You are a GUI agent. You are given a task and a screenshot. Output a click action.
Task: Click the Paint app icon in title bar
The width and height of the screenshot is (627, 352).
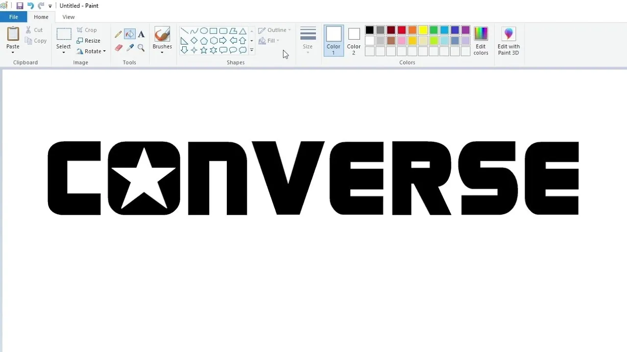[x=4, y=6]
